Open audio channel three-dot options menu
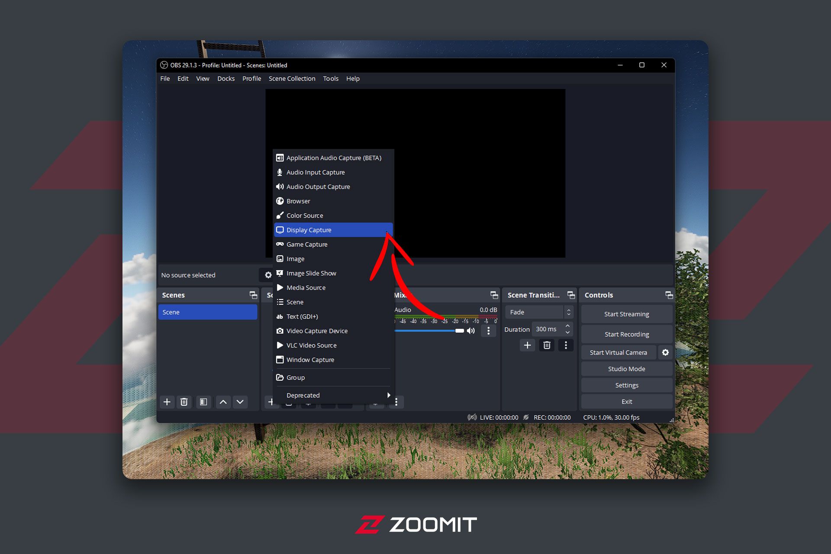The image size is (831, 554). [x=489, y=331]
